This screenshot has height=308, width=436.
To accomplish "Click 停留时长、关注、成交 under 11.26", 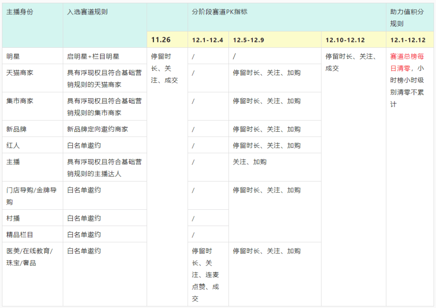I will 164,68.
